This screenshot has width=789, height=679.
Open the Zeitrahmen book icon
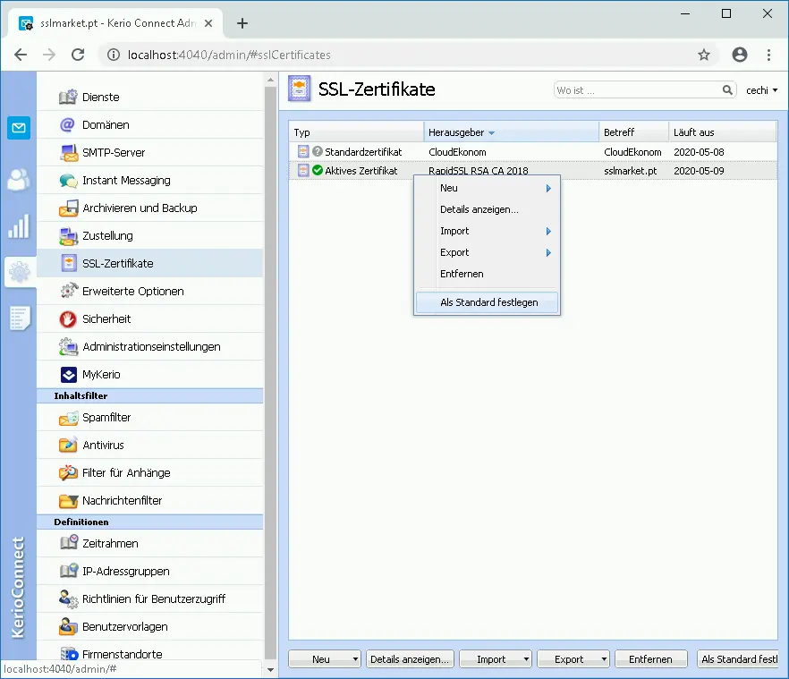[68, 543]
